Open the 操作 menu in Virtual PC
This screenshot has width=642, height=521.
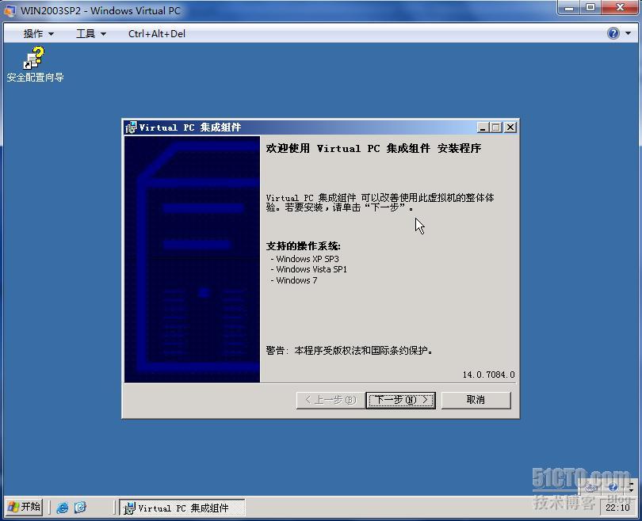point(39,33)
